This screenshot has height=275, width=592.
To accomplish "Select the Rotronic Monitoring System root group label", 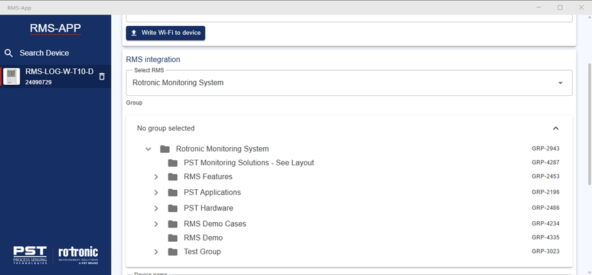I will (x=222, y=149).
